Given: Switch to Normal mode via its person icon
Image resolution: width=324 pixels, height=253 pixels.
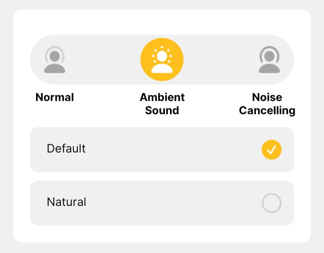Looking at the screenshot, I should (55, 60).
